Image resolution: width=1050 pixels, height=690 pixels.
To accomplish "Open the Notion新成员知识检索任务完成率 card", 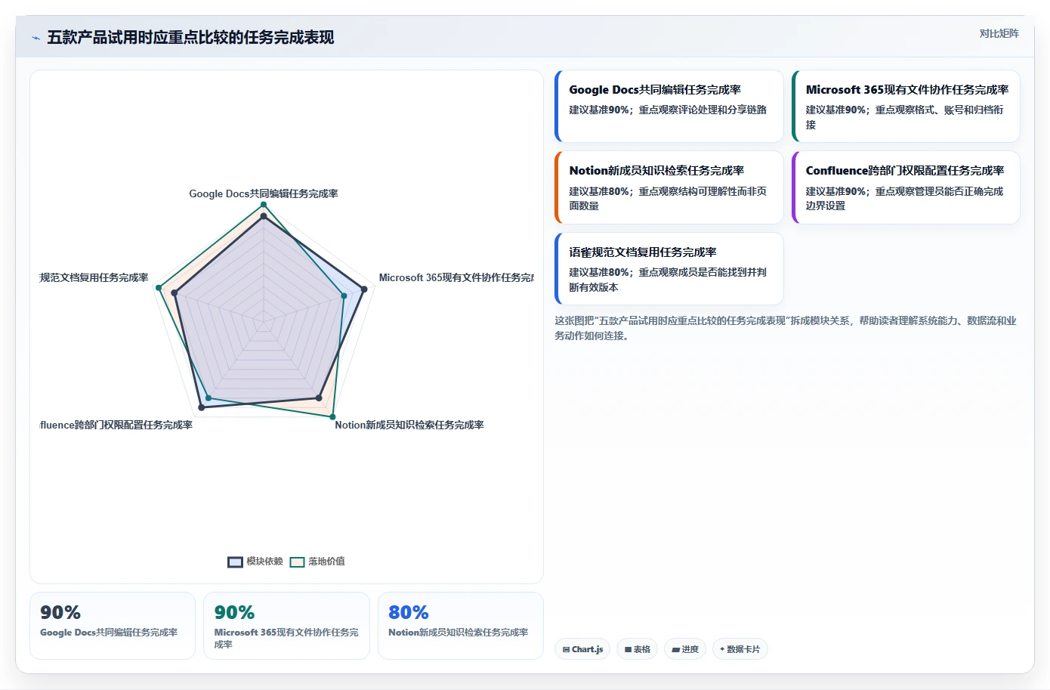I will point(669,187).
